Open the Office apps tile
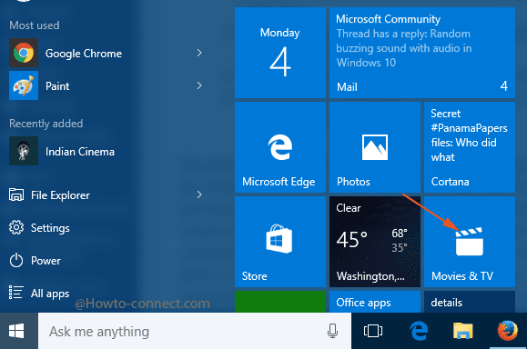Image resolution: width=527 pixels, height=349 pixels. point(375,302)
